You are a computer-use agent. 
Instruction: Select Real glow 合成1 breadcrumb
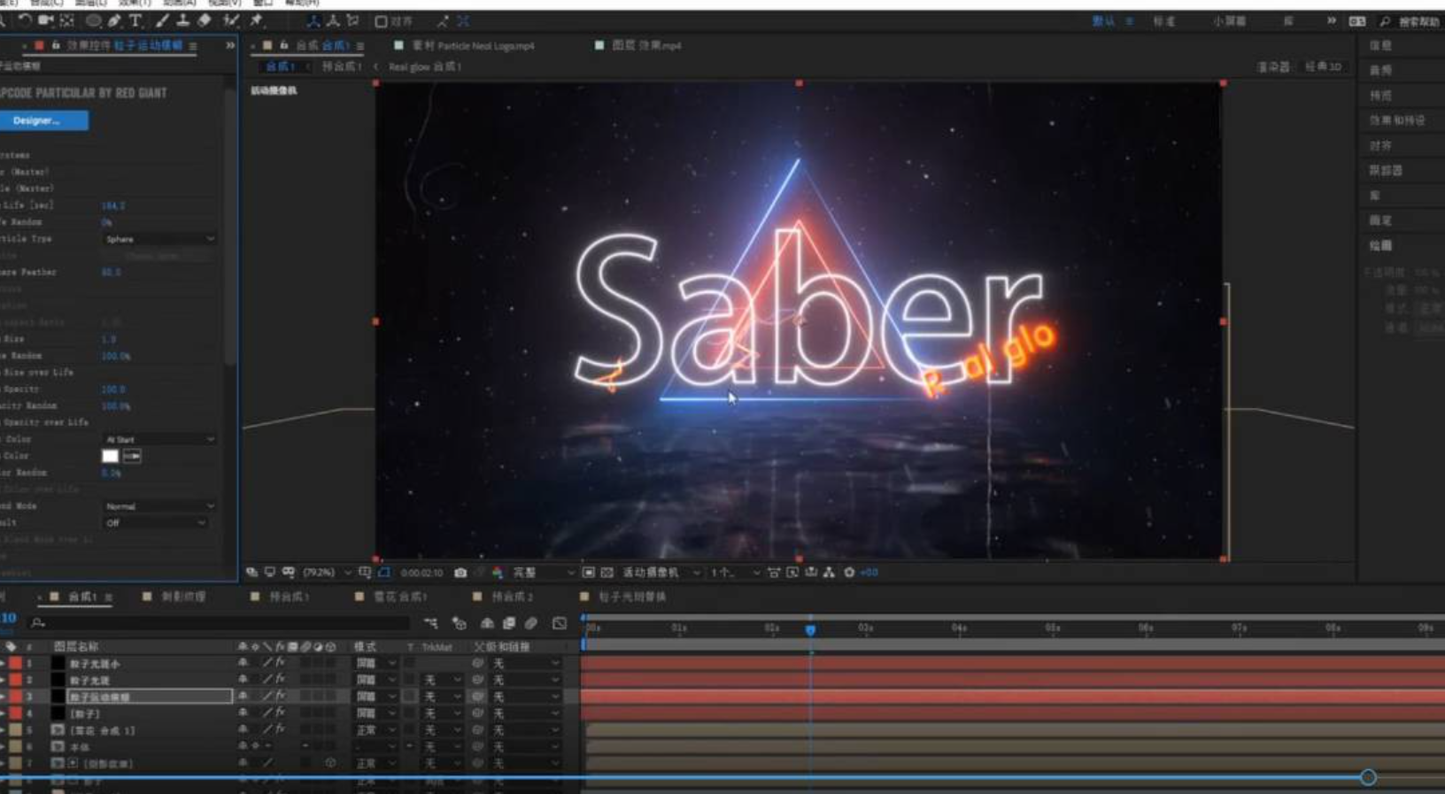pyautogui.click(x=425, y=66)
